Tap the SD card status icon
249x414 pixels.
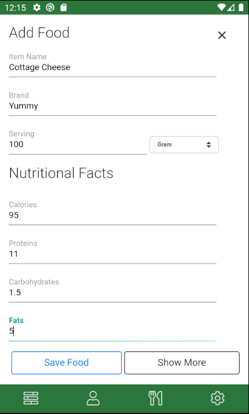pyautogui.click(x=63, y=8)
